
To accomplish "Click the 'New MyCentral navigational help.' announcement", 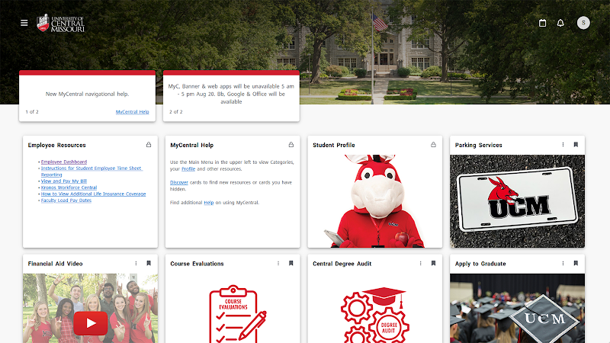I will [87, 94].
